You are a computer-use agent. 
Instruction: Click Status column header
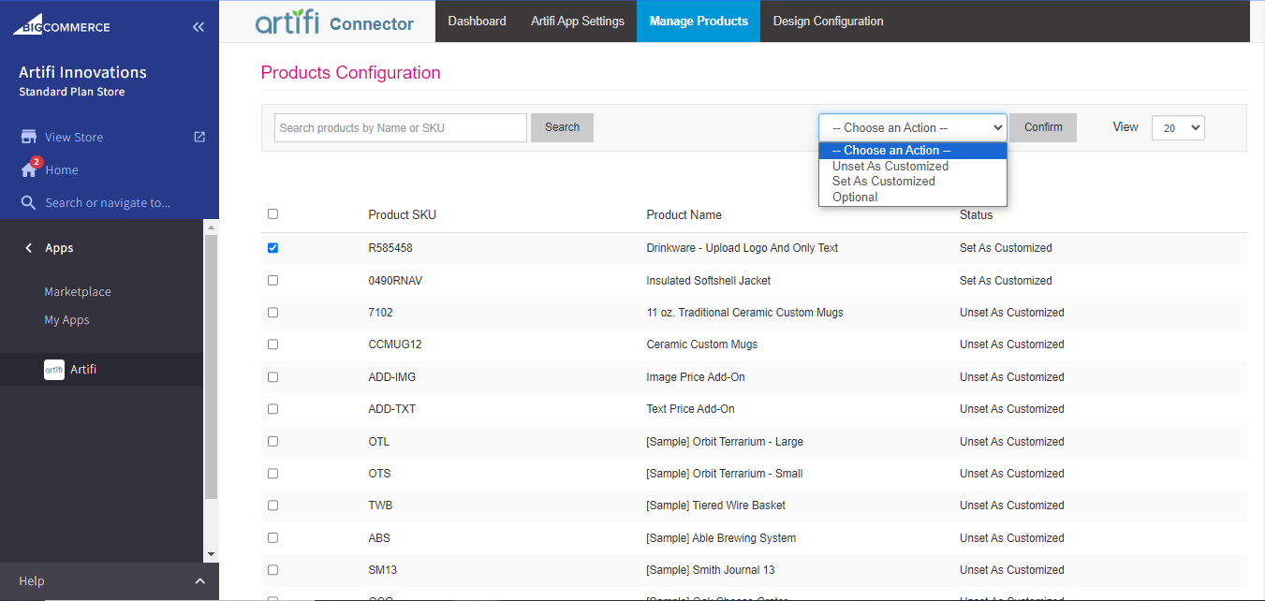click(976, 214)
